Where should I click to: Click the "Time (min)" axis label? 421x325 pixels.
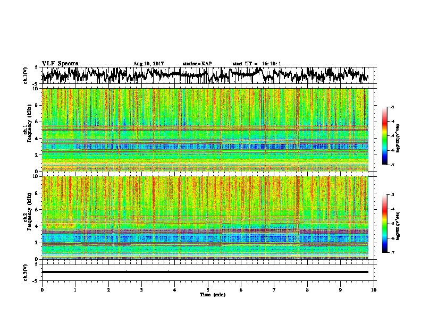213,295
